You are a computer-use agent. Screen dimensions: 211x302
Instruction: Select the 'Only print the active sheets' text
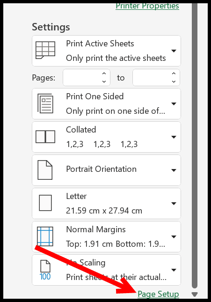tap(116, 58)
